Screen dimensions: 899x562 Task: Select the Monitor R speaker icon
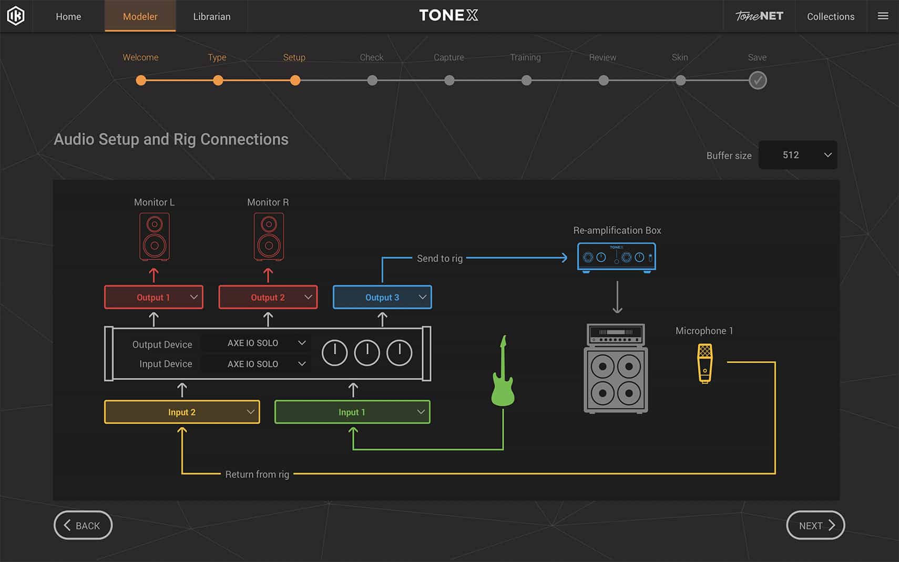[x=268, y=237]
